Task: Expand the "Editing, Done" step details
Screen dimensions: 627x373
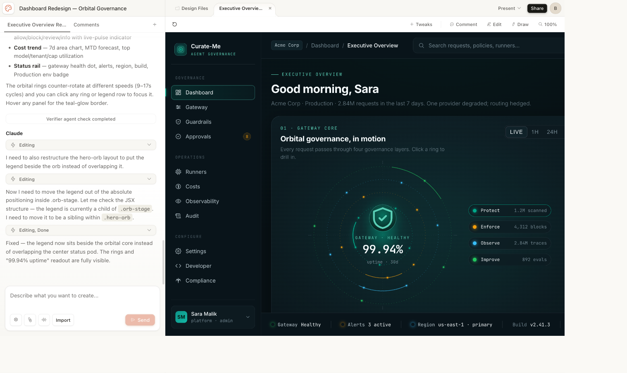Action: click(81, 230)
